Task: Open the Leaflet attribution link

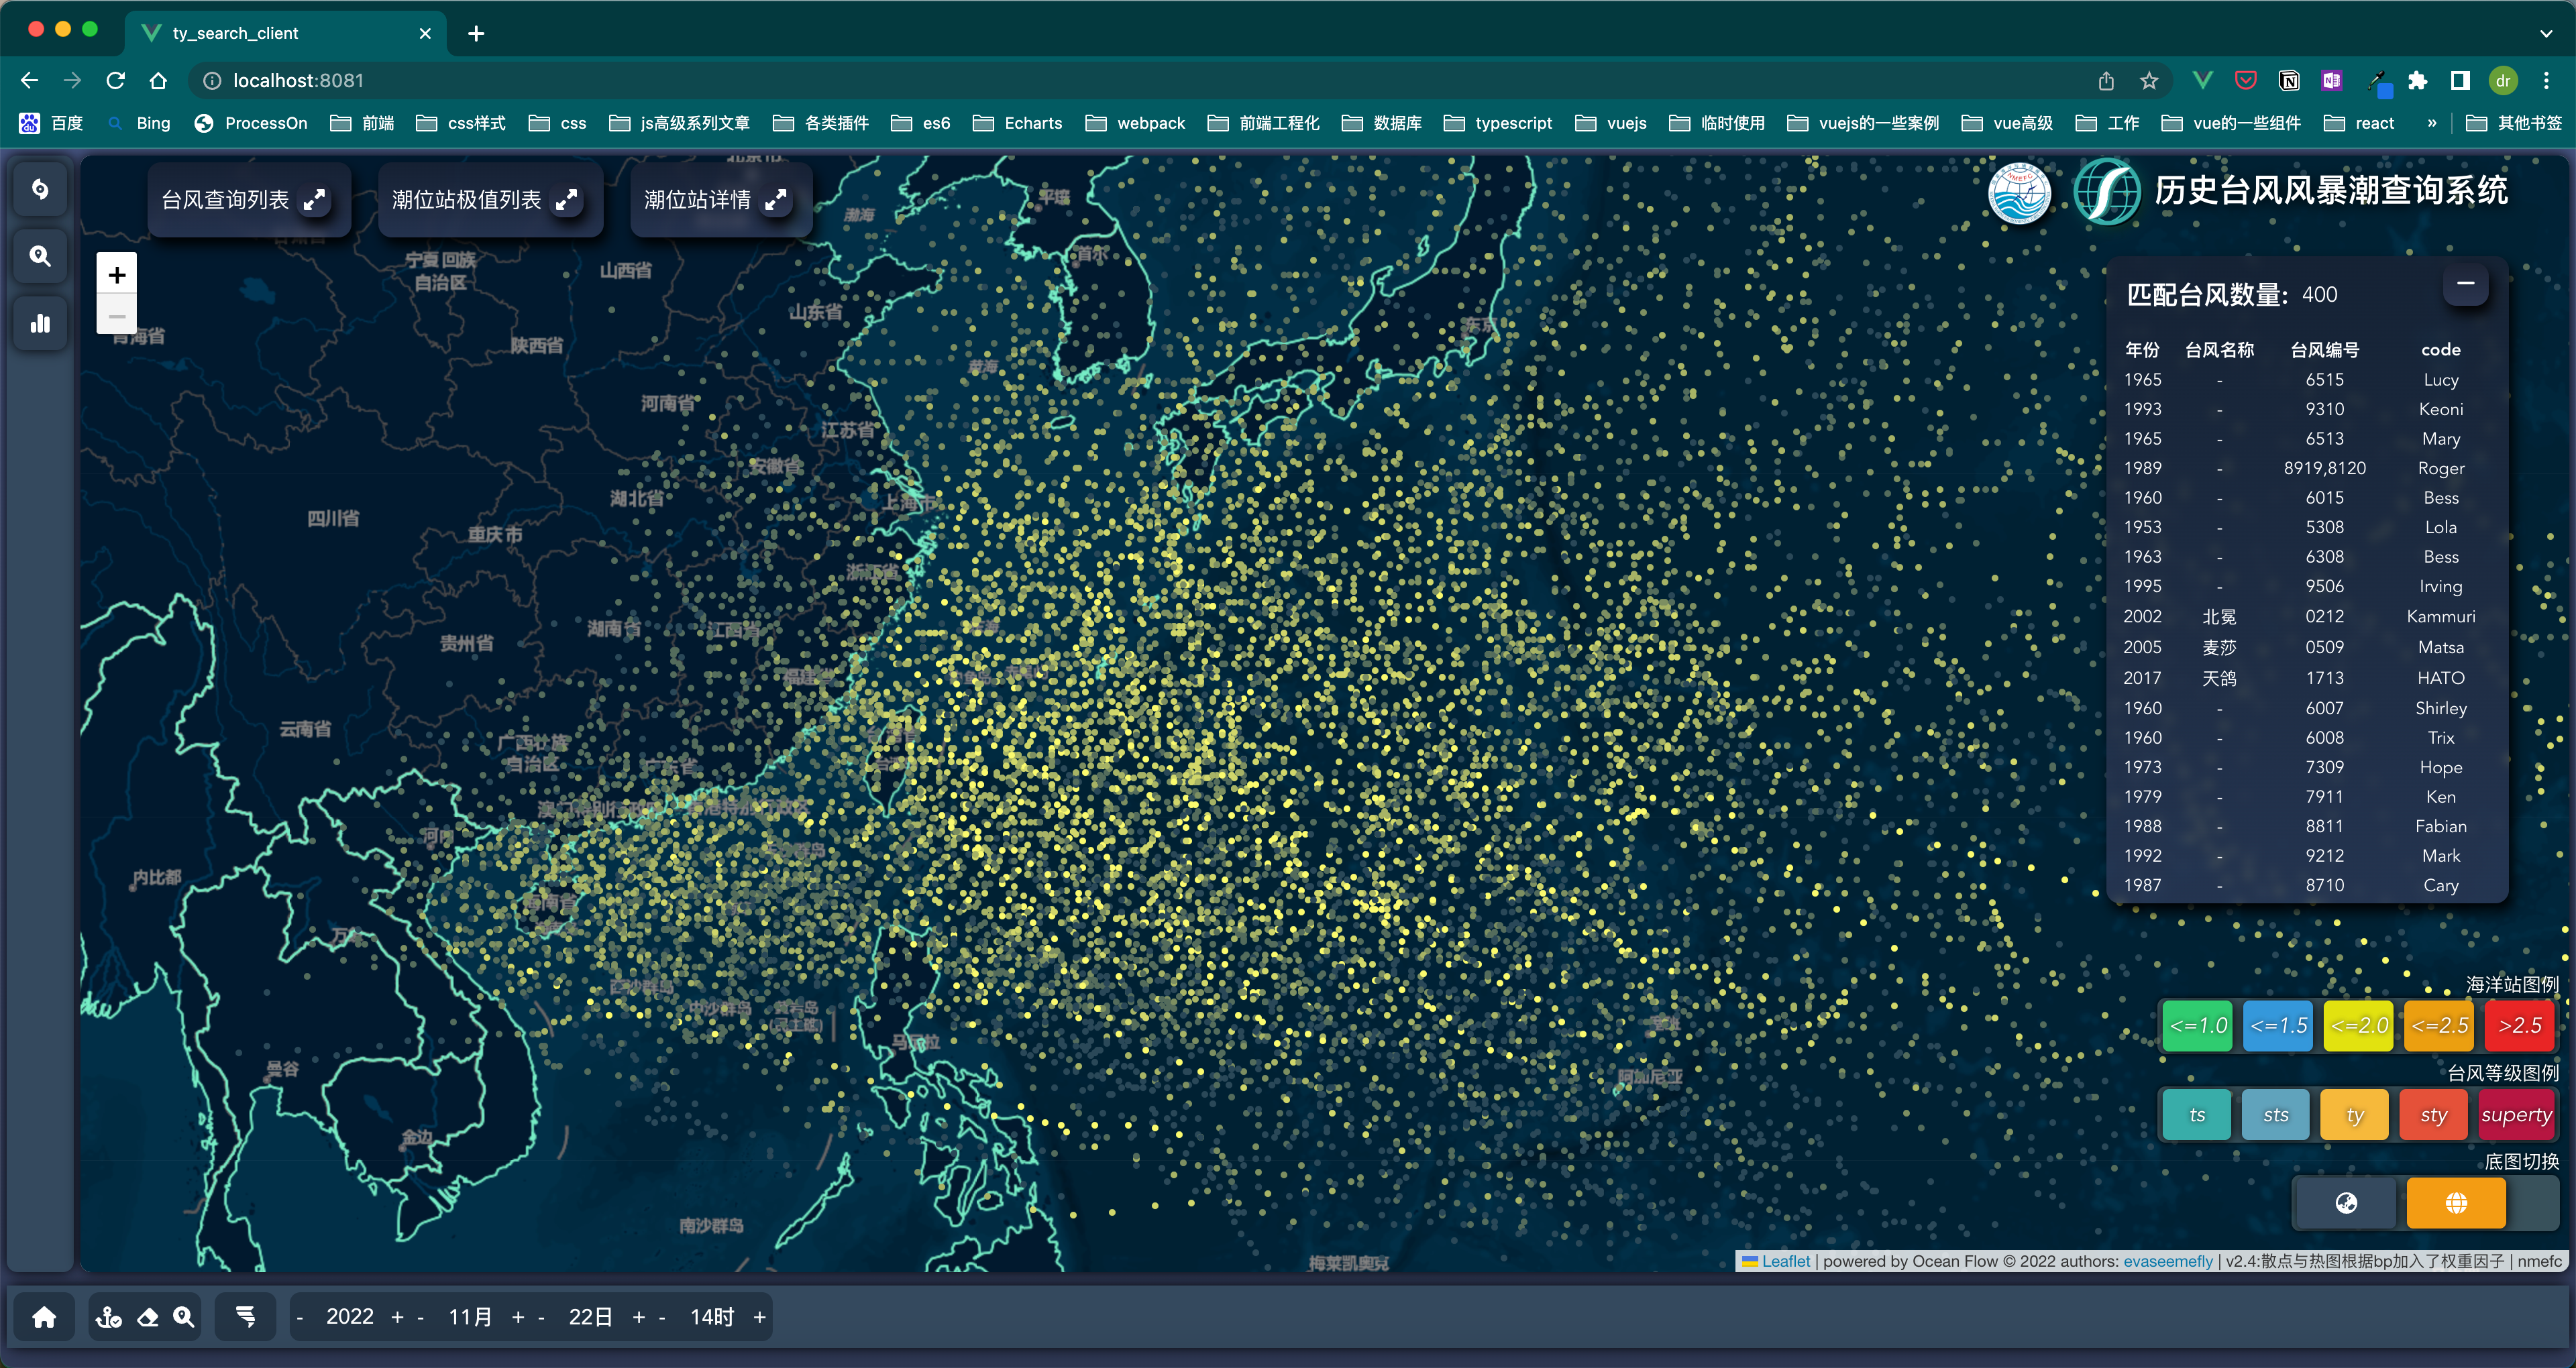Action: (x=1785, y=1261)
